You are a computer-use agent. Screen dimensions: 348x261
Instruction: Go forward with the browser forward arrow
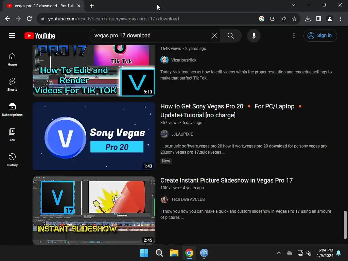[x=18, y=19]
